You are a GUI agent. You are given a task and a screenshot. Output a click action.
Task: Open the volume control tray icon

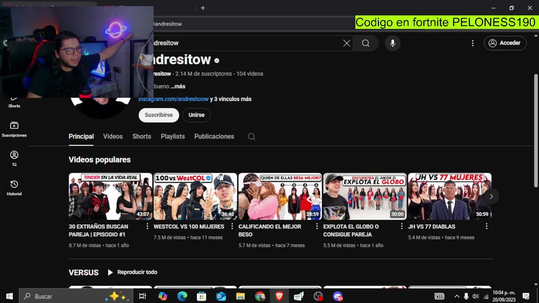tap(475, 296)
